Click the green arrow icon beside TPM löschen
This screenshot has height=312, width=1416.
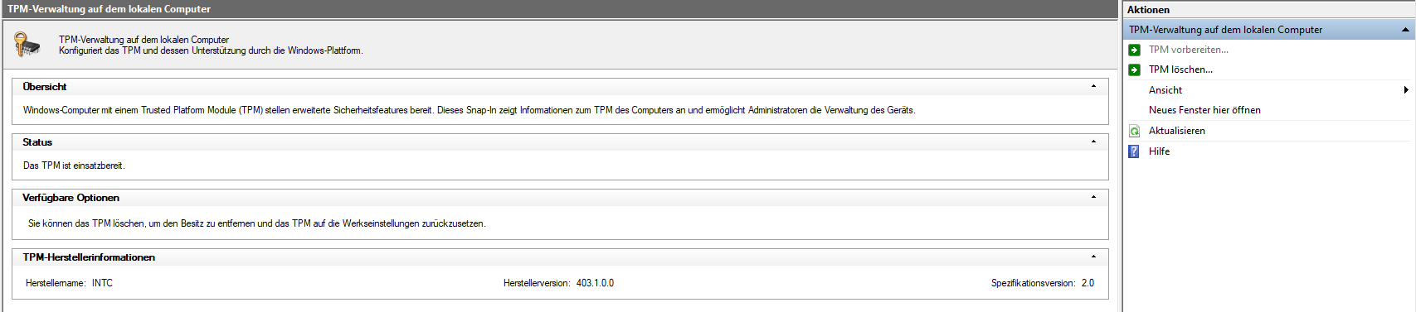(x=1134, y=70)
